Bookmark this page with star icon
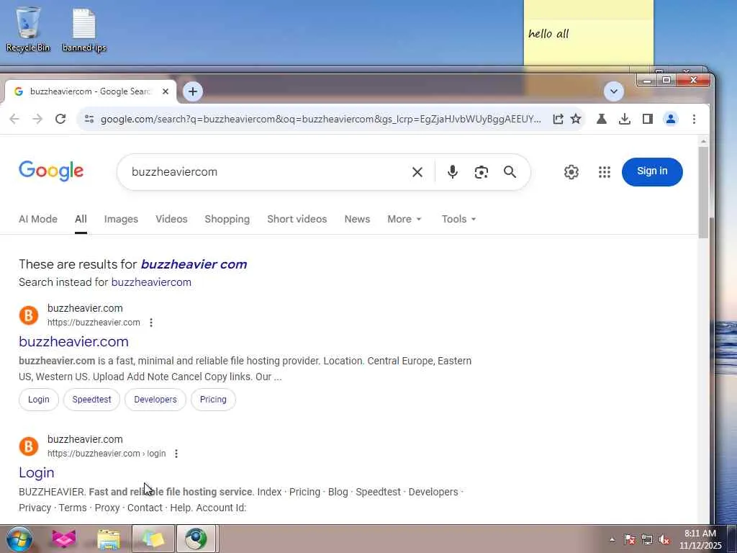Viewport: 737px width, 553px height. click(576, 119)
